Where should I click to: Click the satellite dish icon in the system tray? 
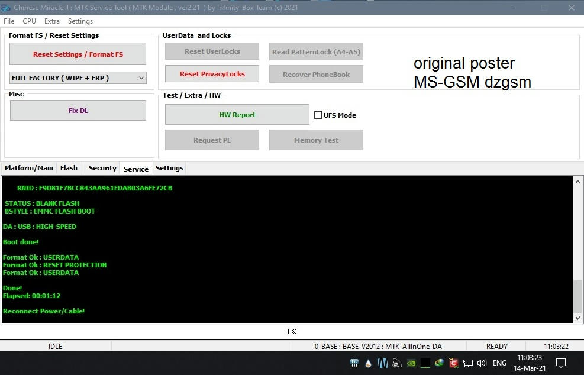(396, 363)
